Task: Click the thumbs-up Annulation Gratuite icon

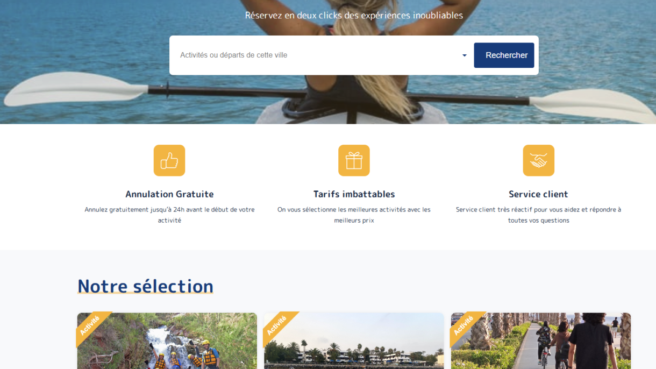Action: click(169, 160)
